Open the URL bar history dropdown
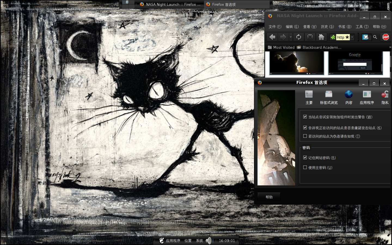 352,37
